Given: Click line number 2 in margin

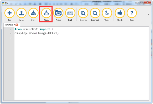Looking at the screenshot, I should [11, 34].
